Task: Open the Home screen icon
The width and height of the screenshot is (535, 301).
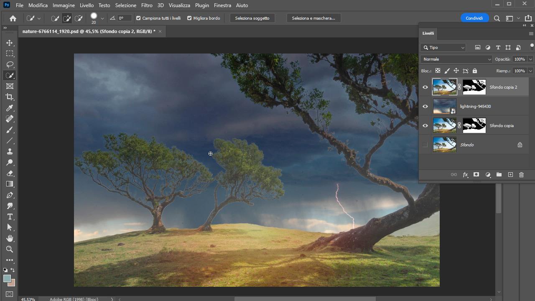Action: 13,18
